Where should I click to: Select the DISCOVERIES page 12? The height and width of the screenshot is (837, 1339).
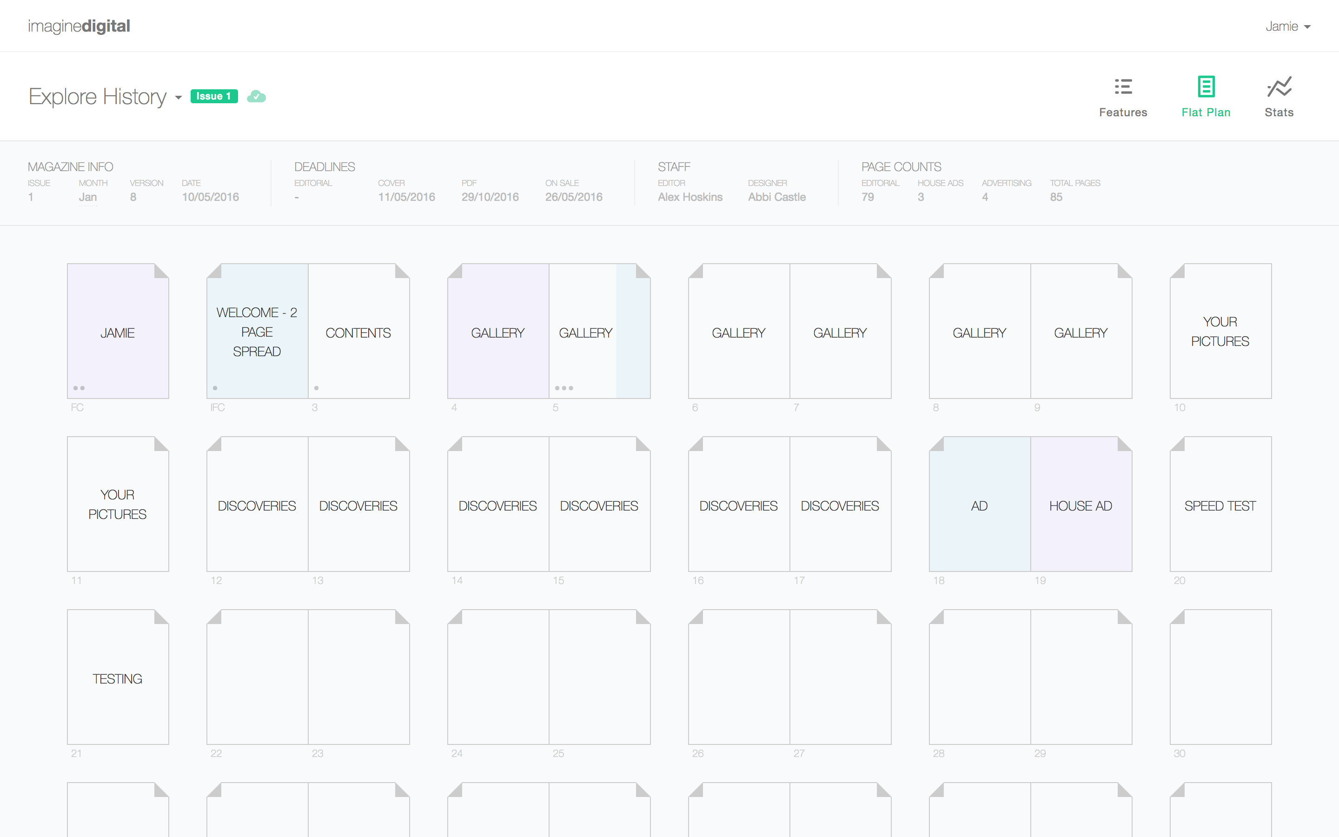tap(257, 504)
